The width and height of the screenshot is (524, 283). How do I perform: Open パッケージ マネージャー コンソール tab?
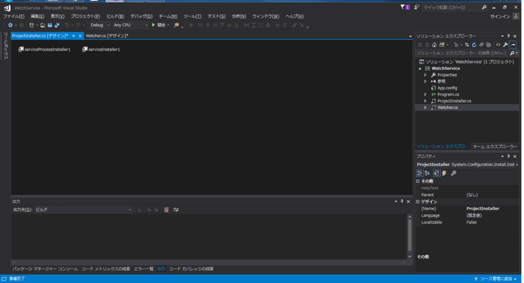pyautogui.click(x=45, y=269)
